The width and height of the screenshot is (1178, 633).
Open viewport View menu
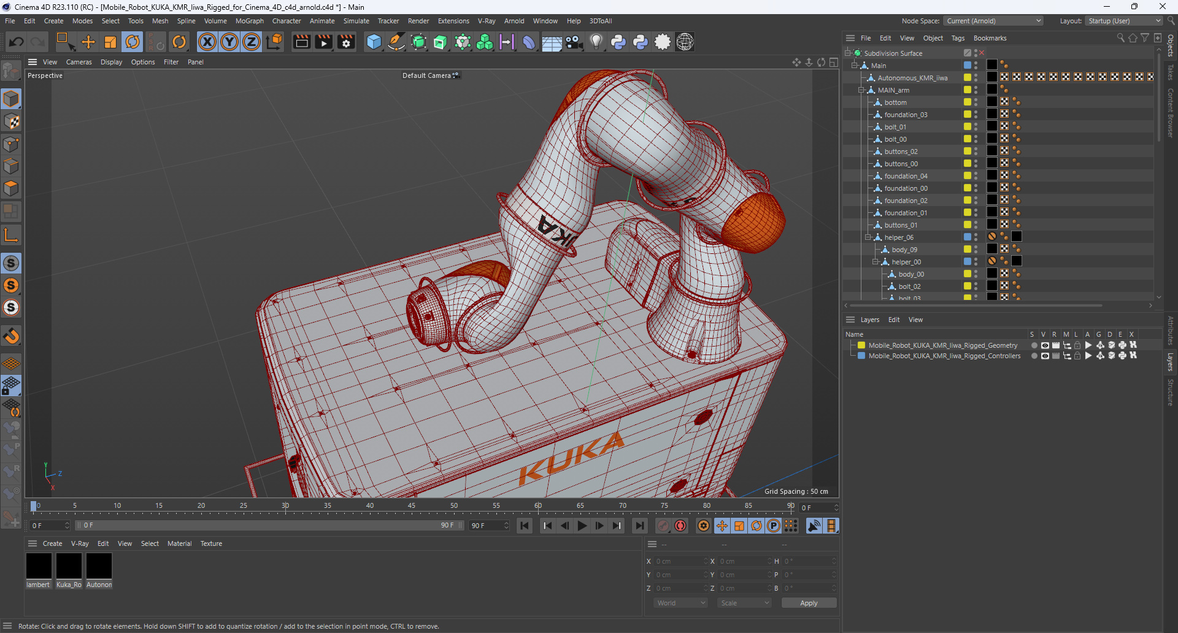click(50, 62)
